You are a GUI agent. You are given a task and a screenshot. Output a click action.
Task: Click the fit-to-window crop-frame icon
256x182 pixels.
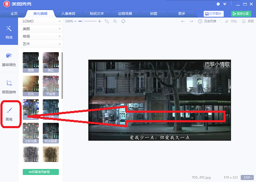click(x=107, y=21)
